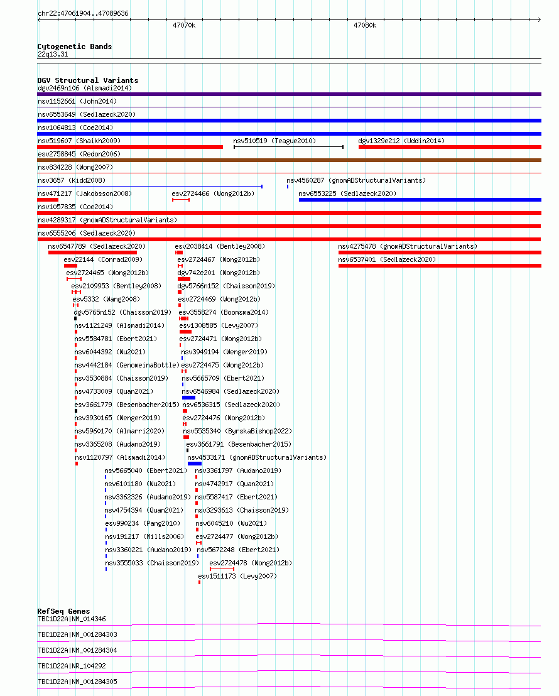The image size is (559, 696).
Task: Click nsv6555206 (Sedlazeck2020) label
Action: [x=87, y=233]
